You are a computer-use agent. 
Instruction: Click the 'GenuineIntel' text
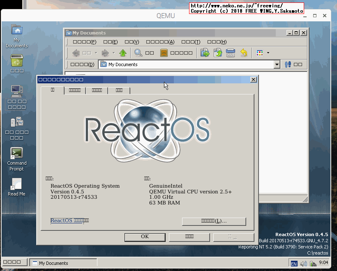(166, 186)
